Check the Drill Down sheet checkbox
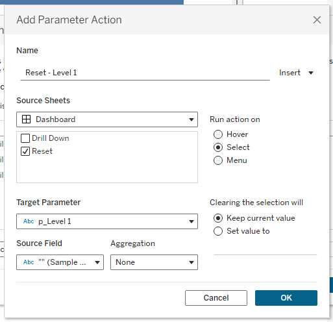This screenshot has width=333, height=322. 25,138
